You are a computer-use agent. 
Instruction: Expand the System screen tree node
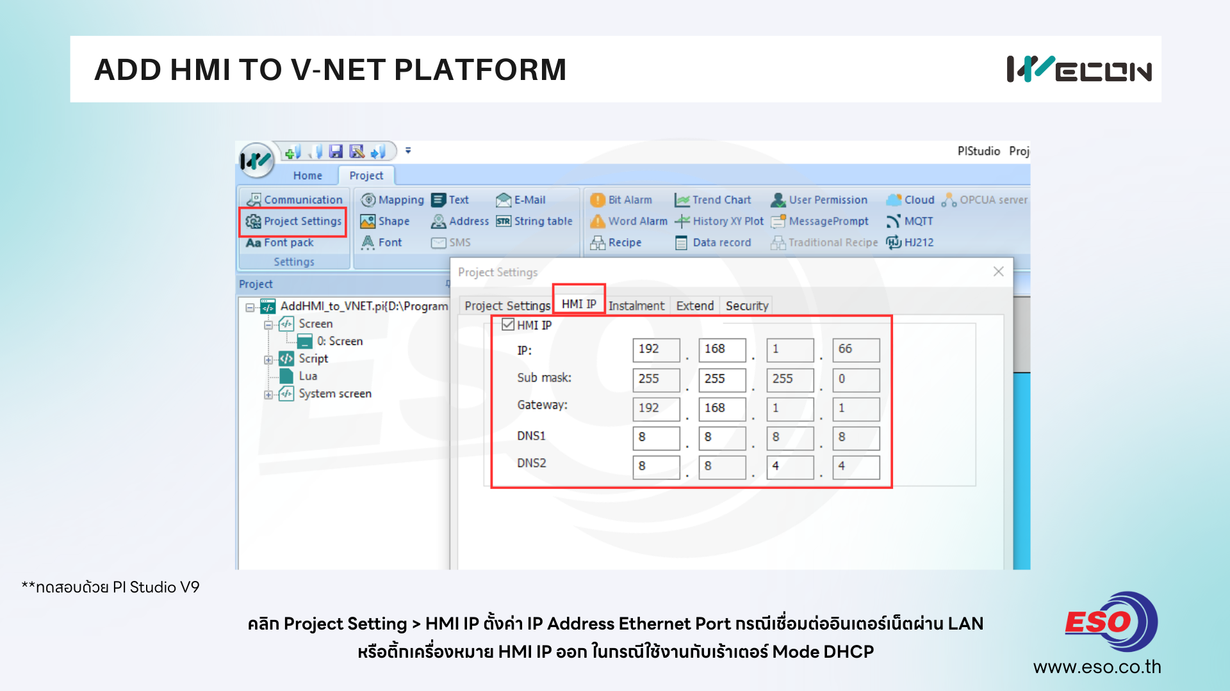(268, 395)
